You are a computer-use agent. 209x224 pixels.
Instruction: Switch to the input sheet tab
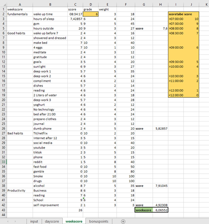34,221
